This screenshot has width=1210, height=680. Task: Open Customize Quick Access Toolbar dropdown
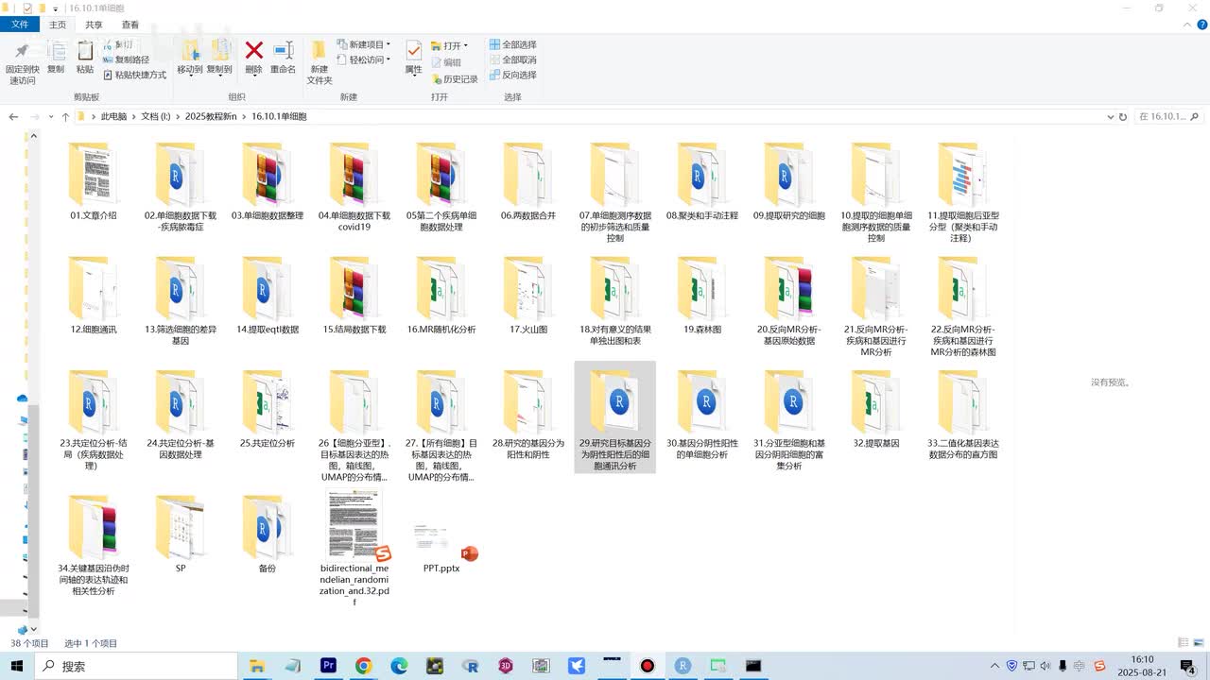click(56, 8)
